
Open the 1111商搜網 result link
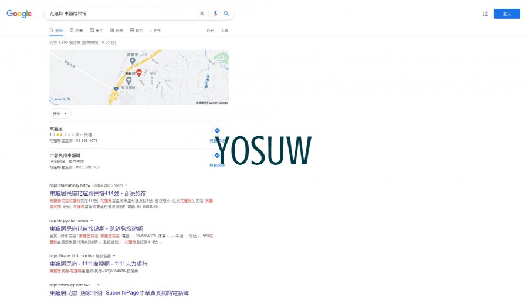(99, 264)
